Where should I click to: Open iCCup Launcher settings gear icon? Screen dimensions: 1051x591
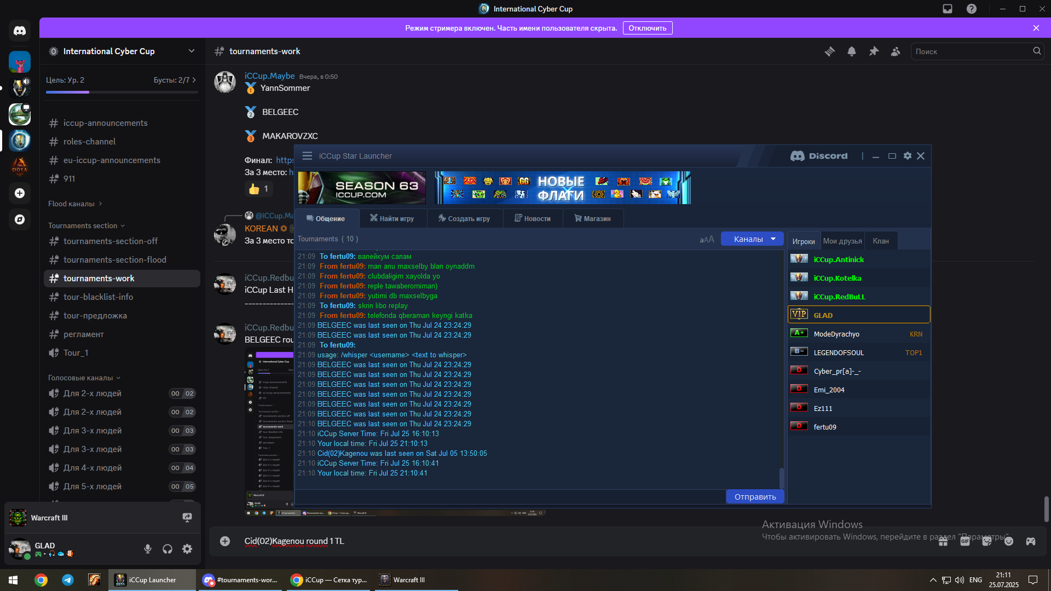(908, 156)
